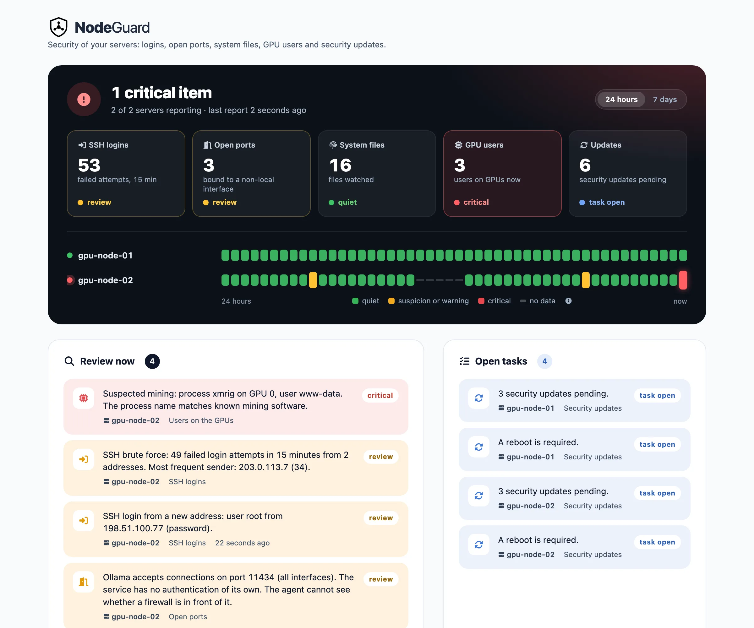This screenshot has height=628, width=754.
Task: Open the SSH login from new address alert
Action: pos(236,530)
